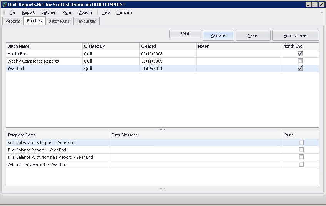
Task: Open the Options menu
Action: point(85,12)
